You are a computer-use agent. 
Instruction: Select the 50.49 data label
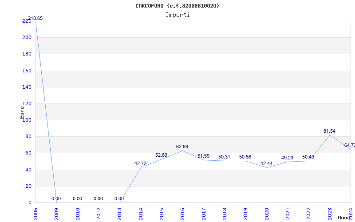point(308,157)
